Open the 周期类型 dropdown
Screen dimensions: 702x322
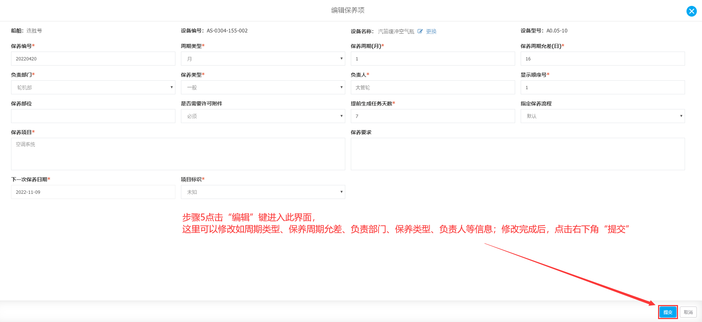point(263,59)
